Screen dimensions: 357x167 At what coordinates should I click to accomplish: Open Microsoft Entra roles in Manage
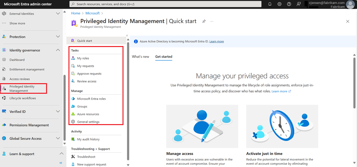click(91, 99)
